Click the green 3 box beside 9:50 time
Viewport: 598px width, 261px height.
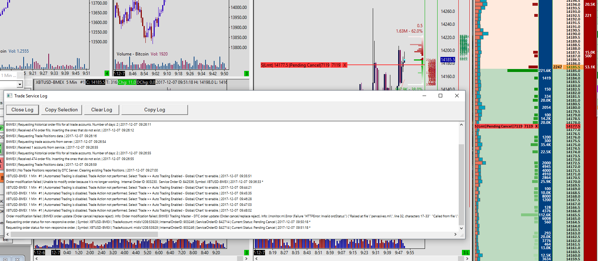pos(246,73)
